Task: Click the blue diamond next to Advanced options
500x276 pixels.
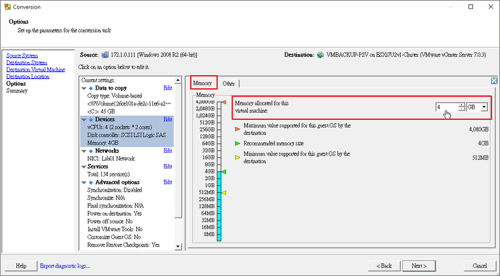Action: [91, 182]
